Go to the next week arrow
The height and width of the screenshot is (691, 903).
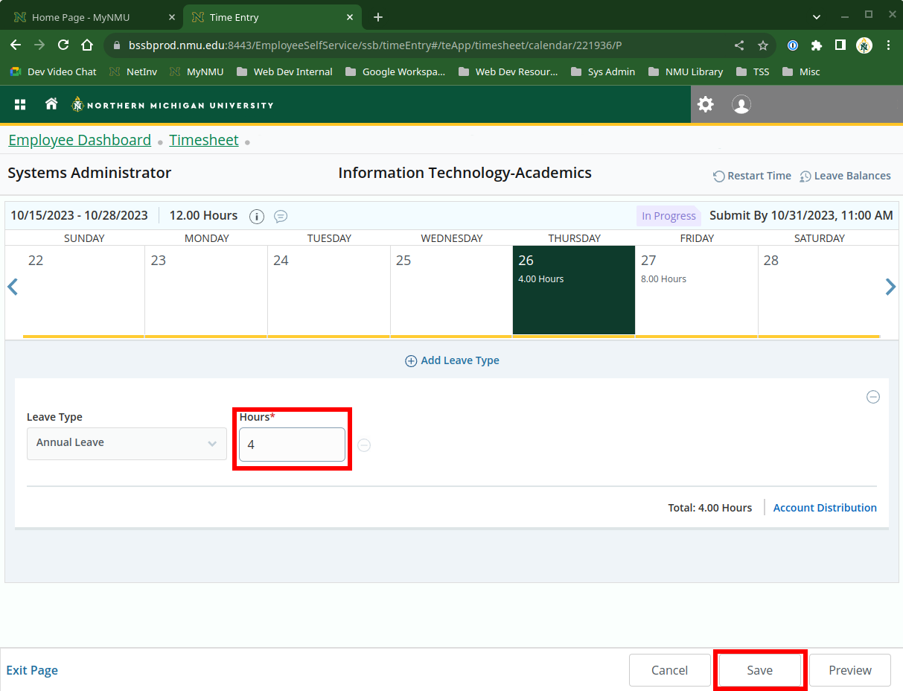(x=890, y=287)
